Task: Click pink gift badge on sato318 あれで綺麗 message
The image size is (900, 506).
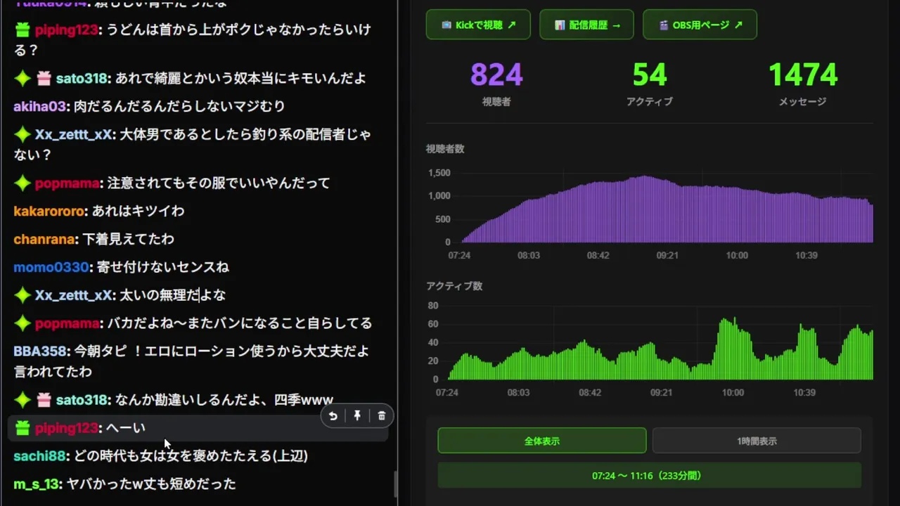Action: point(44,79)
